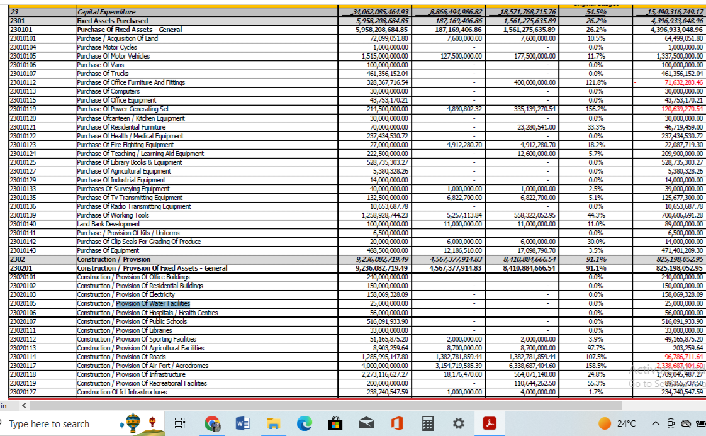Click the code cell '23010143'
Viewport: 706px width, 436px height.
coord(23,250)
